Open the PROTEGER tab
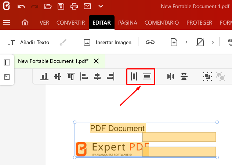Image resolution: width=232 pixels, height=165 pixels. [x=199, y=23]
